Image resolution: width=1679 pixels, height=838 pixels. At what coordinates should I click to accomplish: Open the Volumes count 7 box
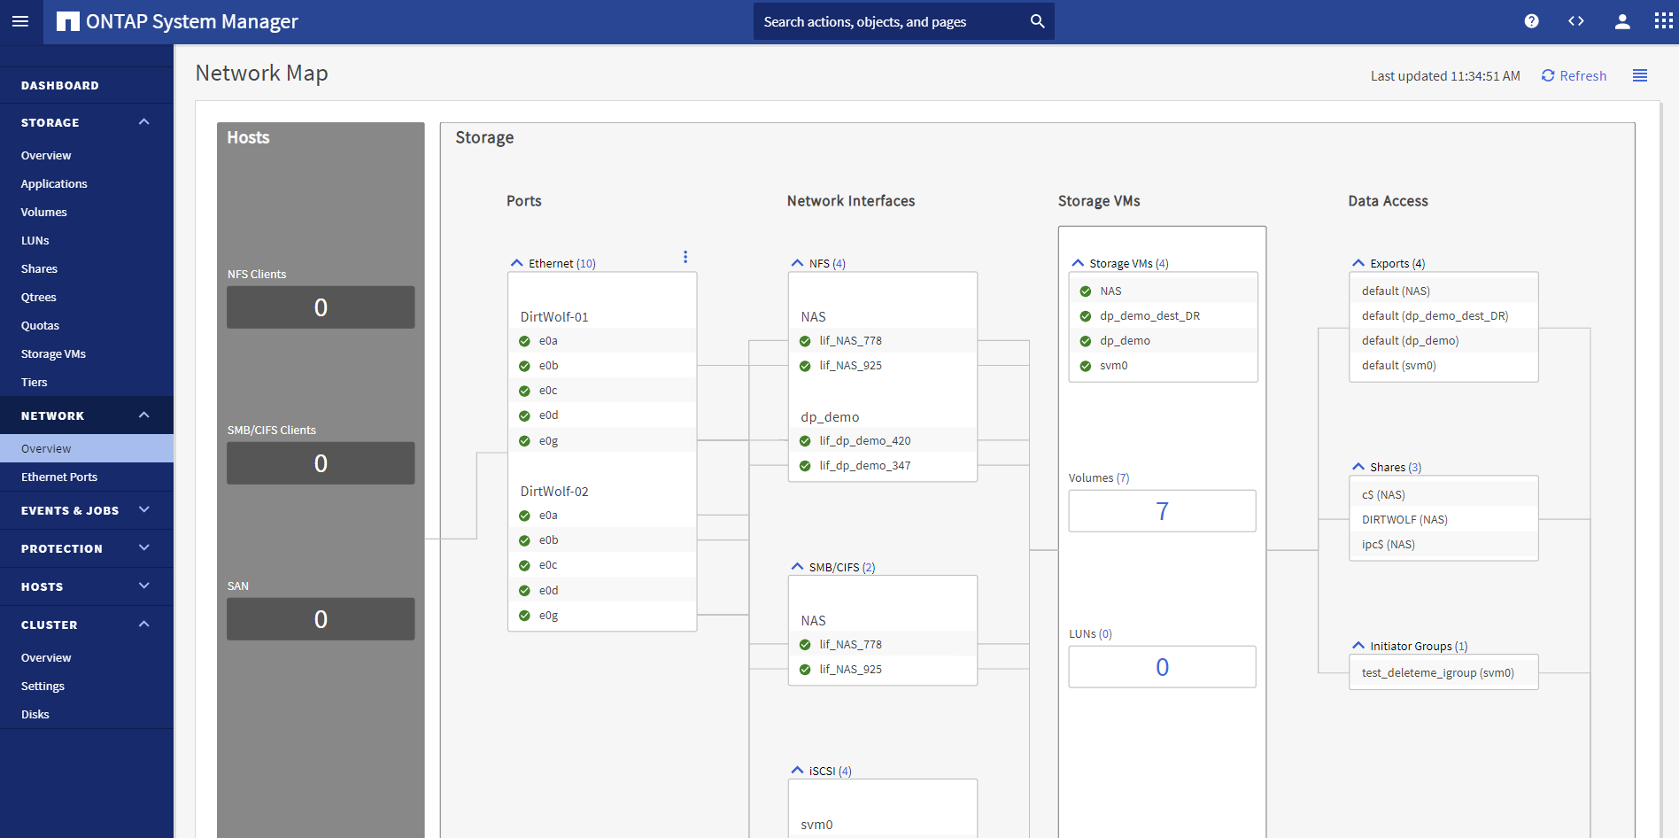point(1162,511)
